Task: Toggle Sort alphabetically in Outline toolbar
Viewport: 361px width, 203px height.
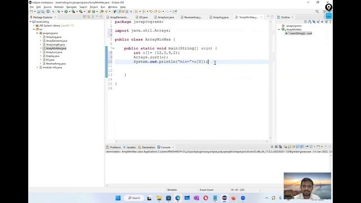Action: [310, 21]
